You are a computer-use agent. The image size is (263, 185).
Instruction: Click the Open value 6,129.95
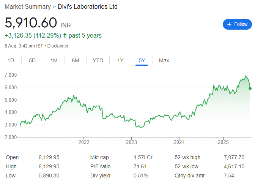pyautogui.click(x=49, y=158)
